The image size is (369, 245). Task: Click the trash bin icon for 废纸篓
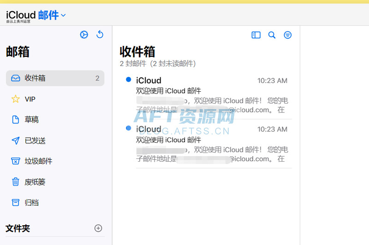tap(16, 182)
